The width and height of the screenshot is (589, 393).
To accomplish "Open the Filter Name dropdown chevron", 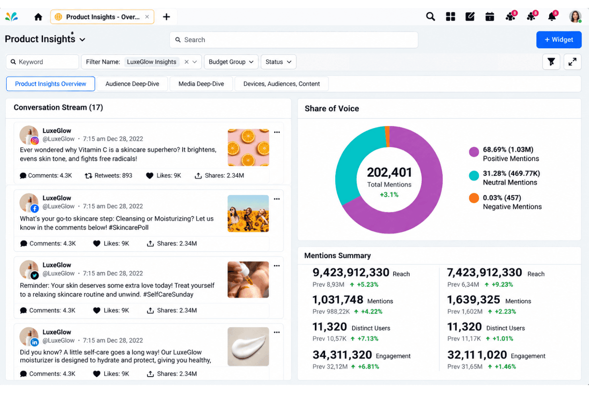I will point(195,62).
